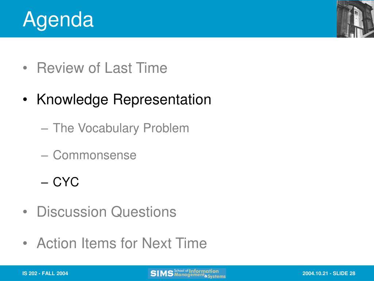This screenshot has width=374, height=281.
Task: Select the Discussion Questions agenda item
Action: tap(106, 212)
